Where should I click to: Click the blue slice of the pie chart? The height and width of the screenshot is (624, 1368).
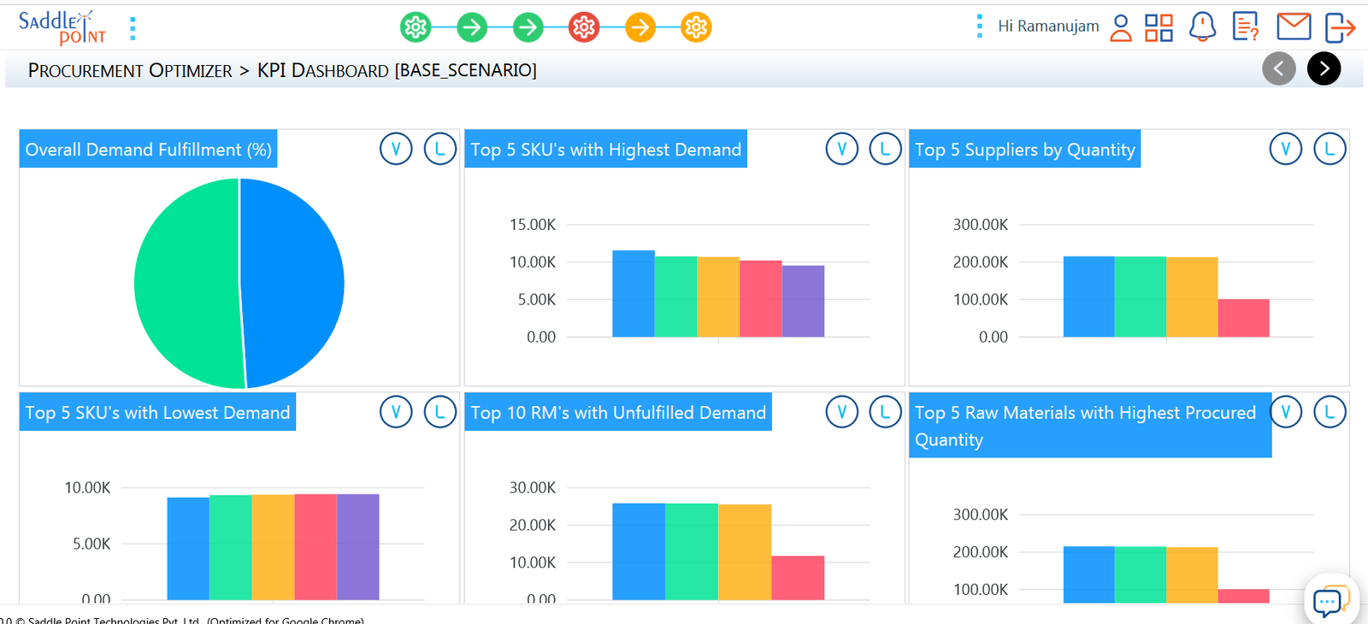point(295,282)
